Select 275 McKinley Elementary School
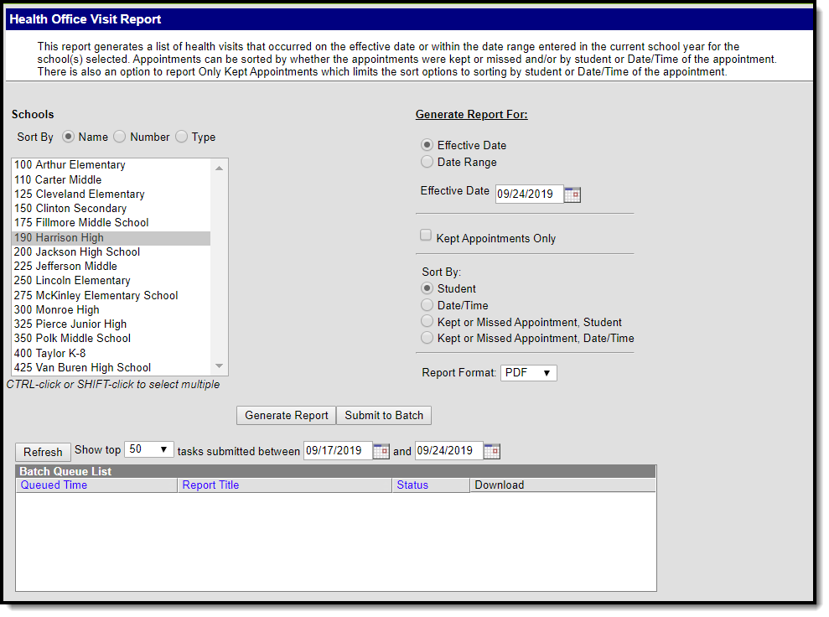Viewport: 829px width, 617px height. pyautogui.click(x=111, y=296)
